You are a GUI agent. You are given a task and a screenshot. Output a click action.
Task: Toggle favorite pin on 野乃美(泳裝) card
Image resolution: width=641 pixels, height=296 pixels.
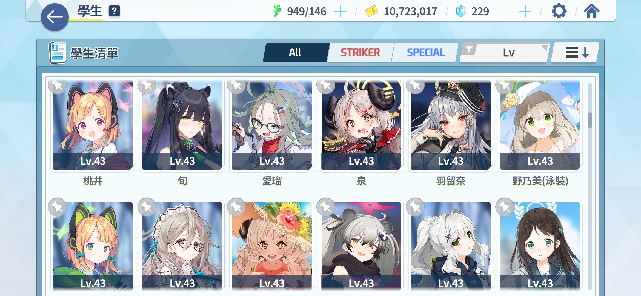point(505,85)
